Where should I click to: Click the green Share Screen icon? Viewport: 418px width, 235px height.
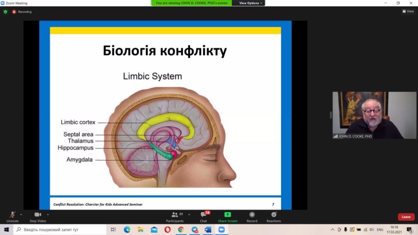[x=227, y=215]
